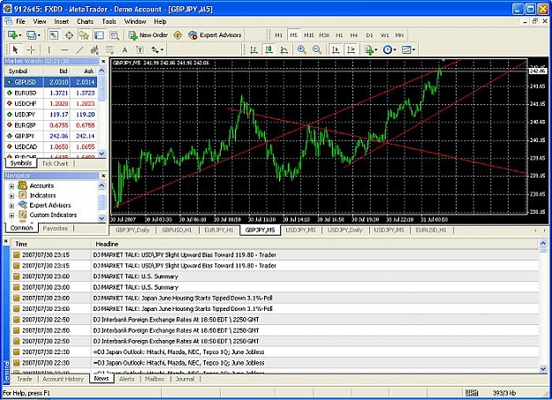The image size is (552, 400).
Task: Toggle the Terminal window icon
Action: pos(99,34)
